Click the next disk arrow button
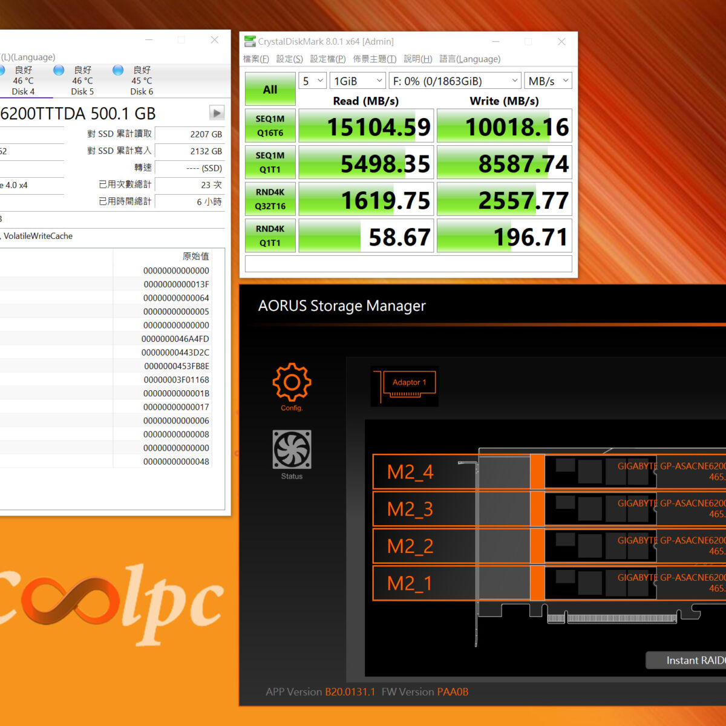726x726 pixels. point(217,113)
